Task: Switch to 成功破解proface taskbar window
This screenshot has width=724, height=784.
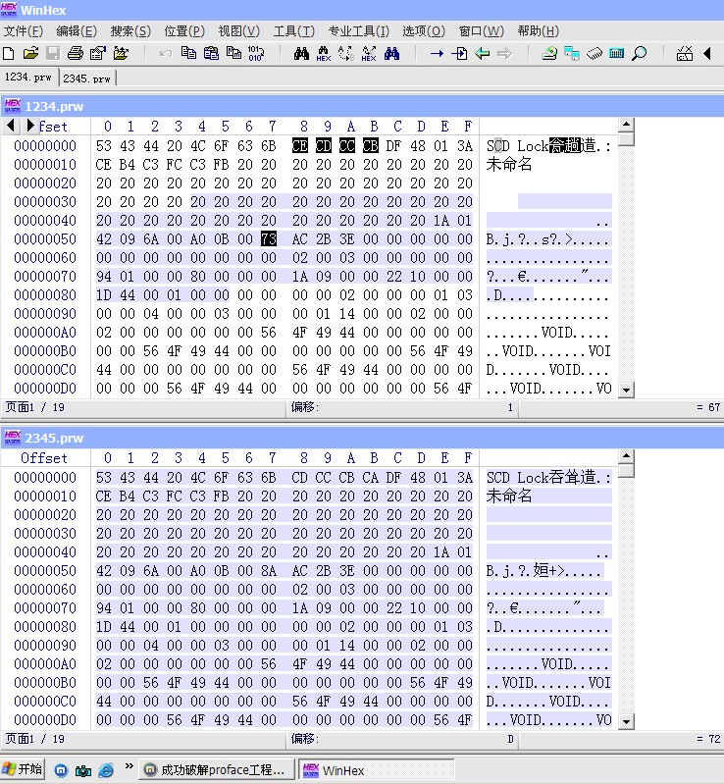Action: [x=217, y=770]
